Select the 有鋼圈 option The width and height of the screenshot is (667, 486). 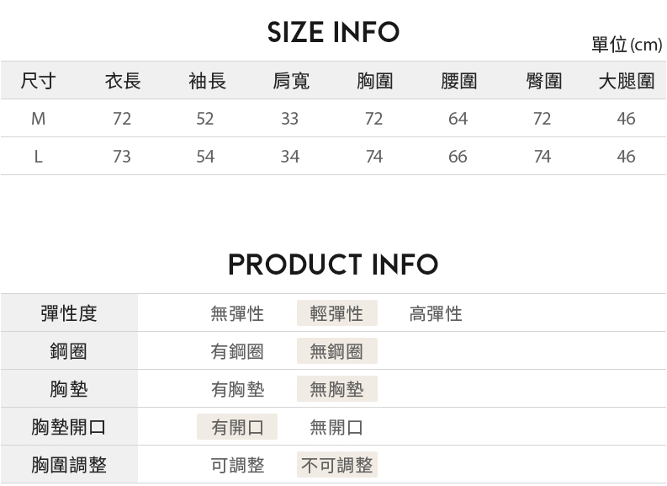pyautogui.click(x=237, y=352)
